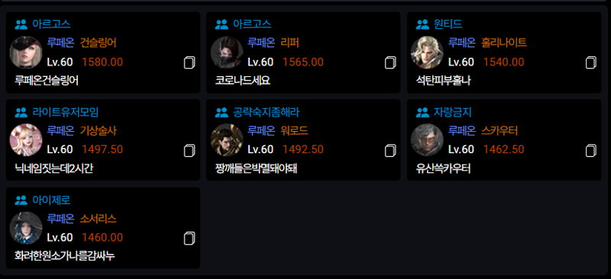Click the guild icon next to 원티드

tap(422, 24)
